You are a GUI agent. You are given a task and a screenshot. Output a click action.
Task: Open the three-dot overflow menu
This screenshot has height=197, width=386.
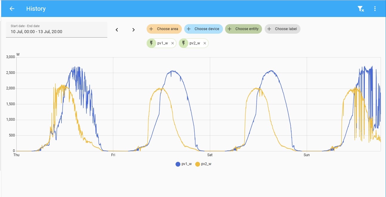375,9
